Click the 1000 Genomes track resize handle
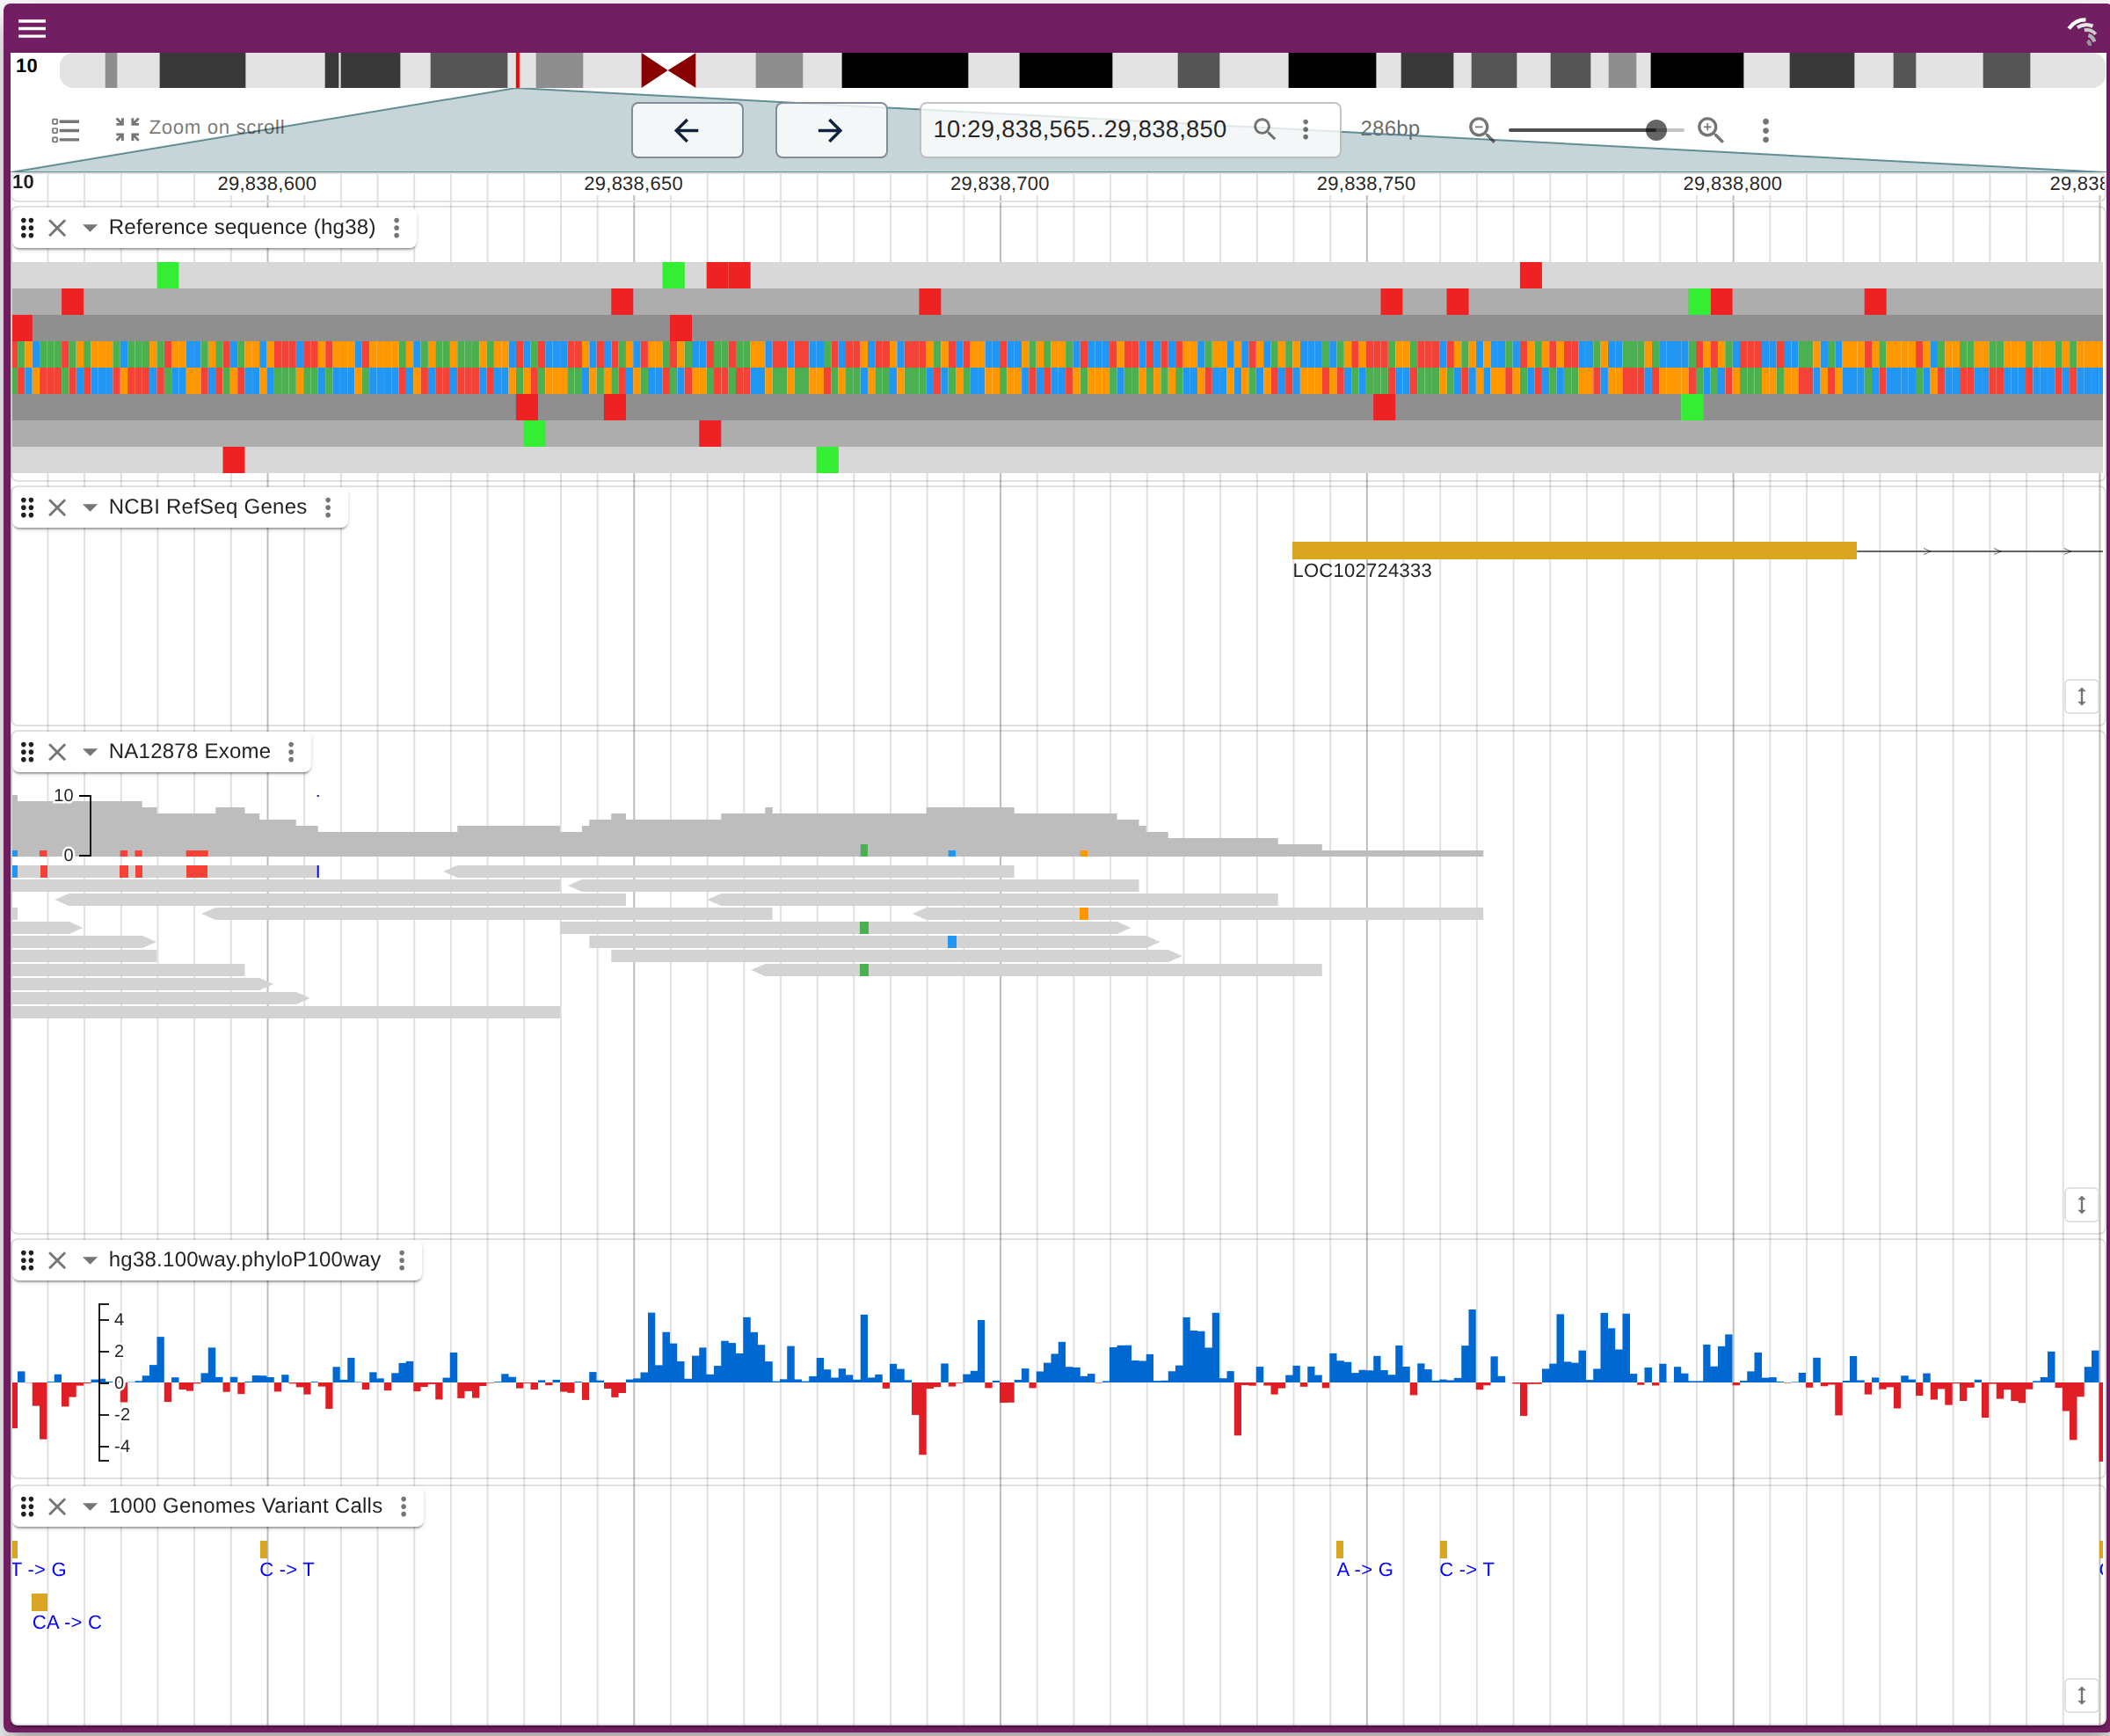Image resolution: width=2110 pixels, height=1736 pixels. tap(2081, 1695)
